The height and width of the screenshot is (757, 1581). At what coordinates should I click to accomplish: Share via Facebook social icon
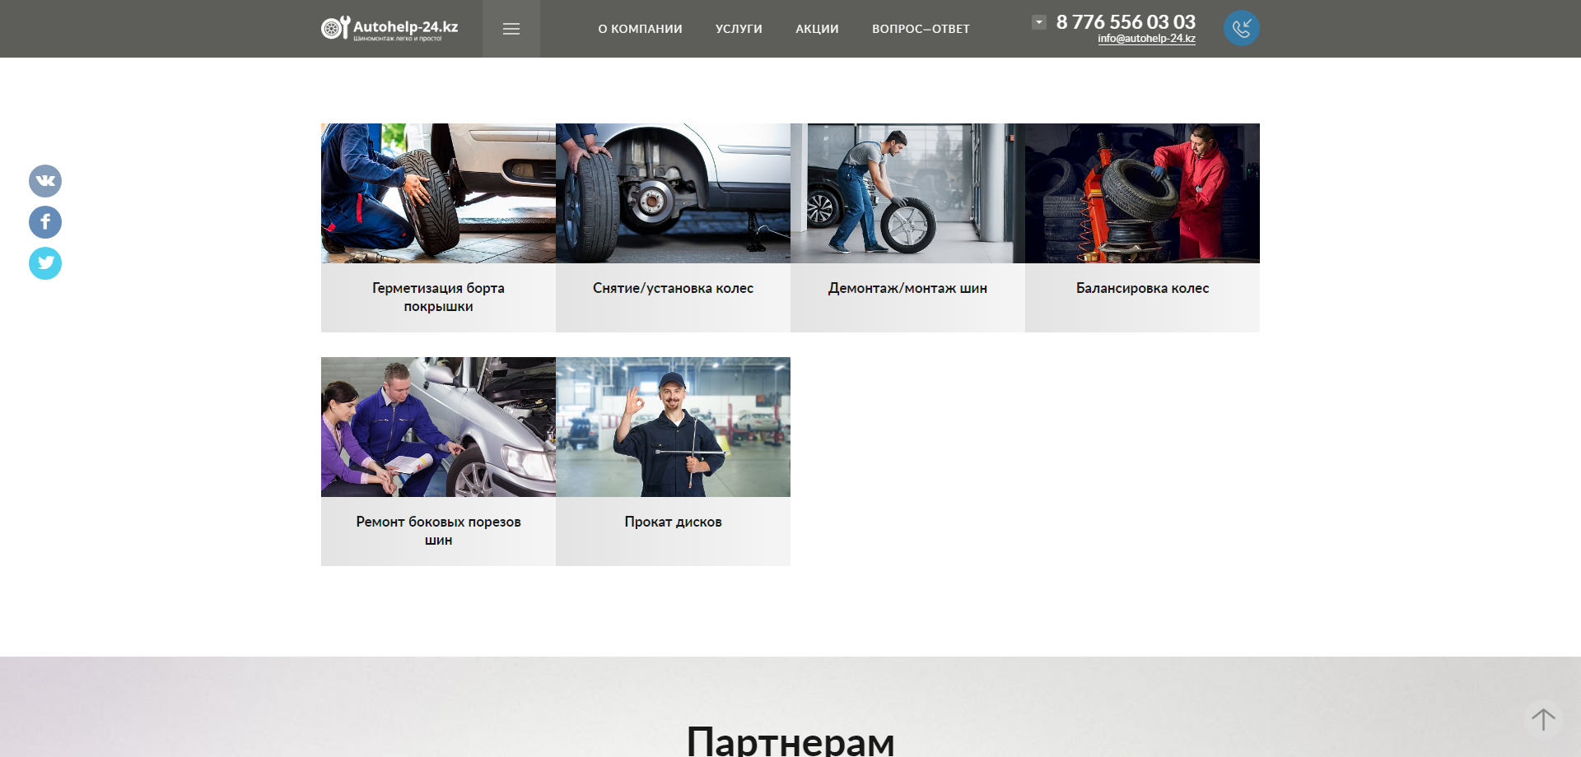coord(45,222)
